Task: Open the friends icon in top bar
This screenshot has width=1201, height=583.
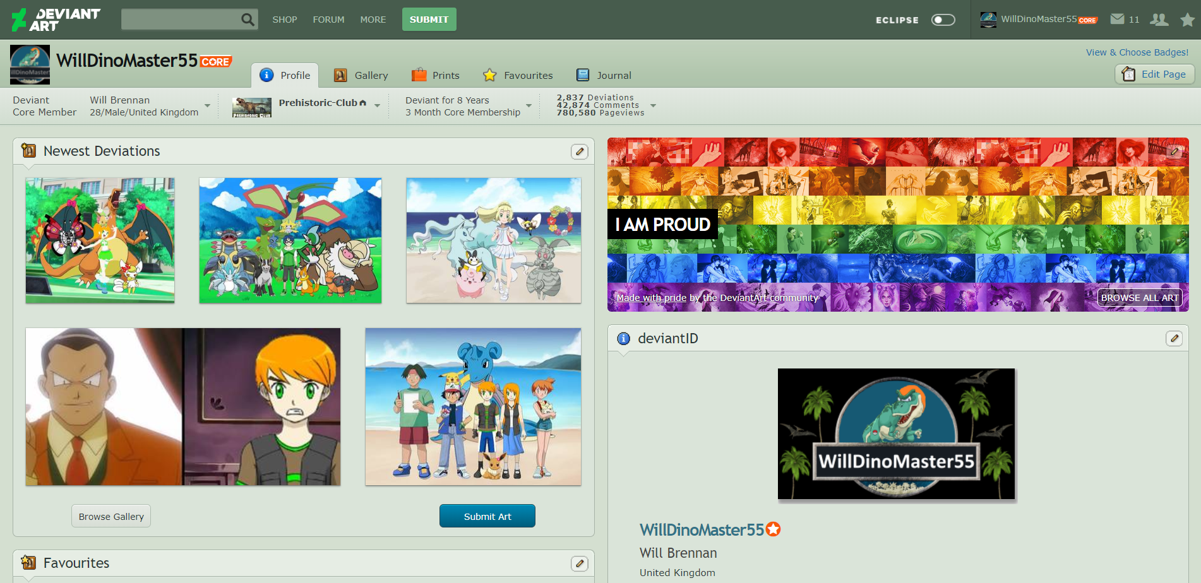Action: [x=1159, y=20]
